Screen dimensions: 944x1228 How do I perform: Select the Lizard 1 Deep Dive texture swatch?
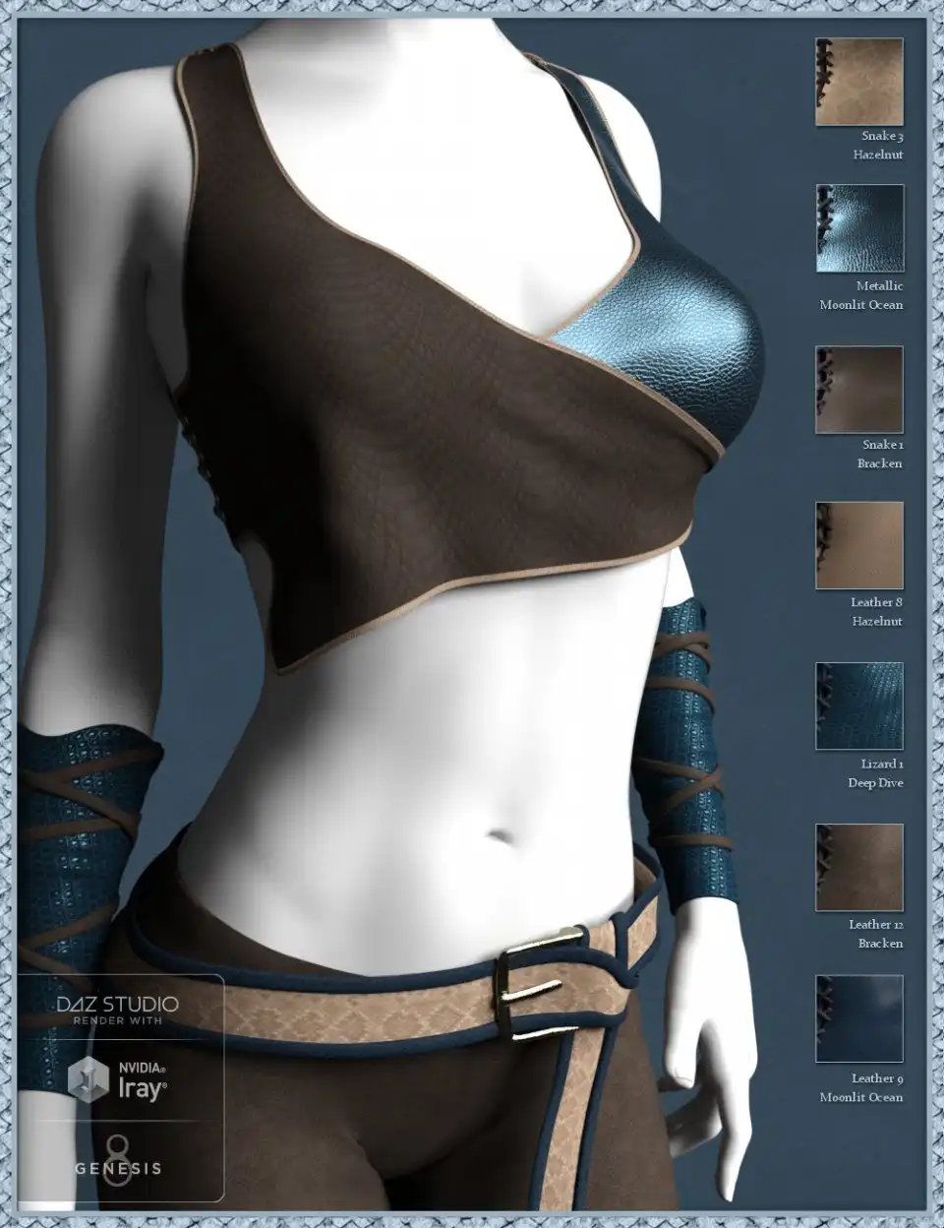tap(859, 706)
